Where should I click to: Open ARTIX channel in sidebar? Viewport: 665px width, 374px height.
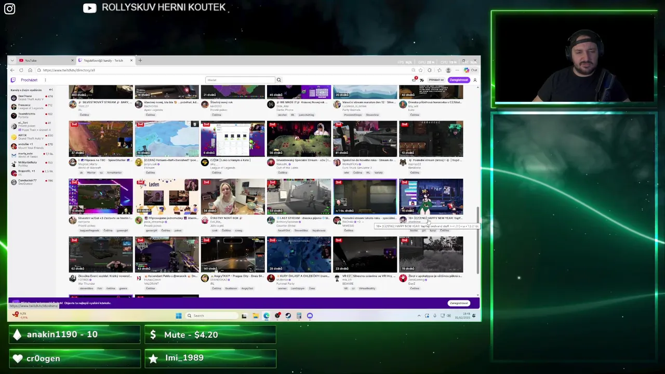point(32,137)
